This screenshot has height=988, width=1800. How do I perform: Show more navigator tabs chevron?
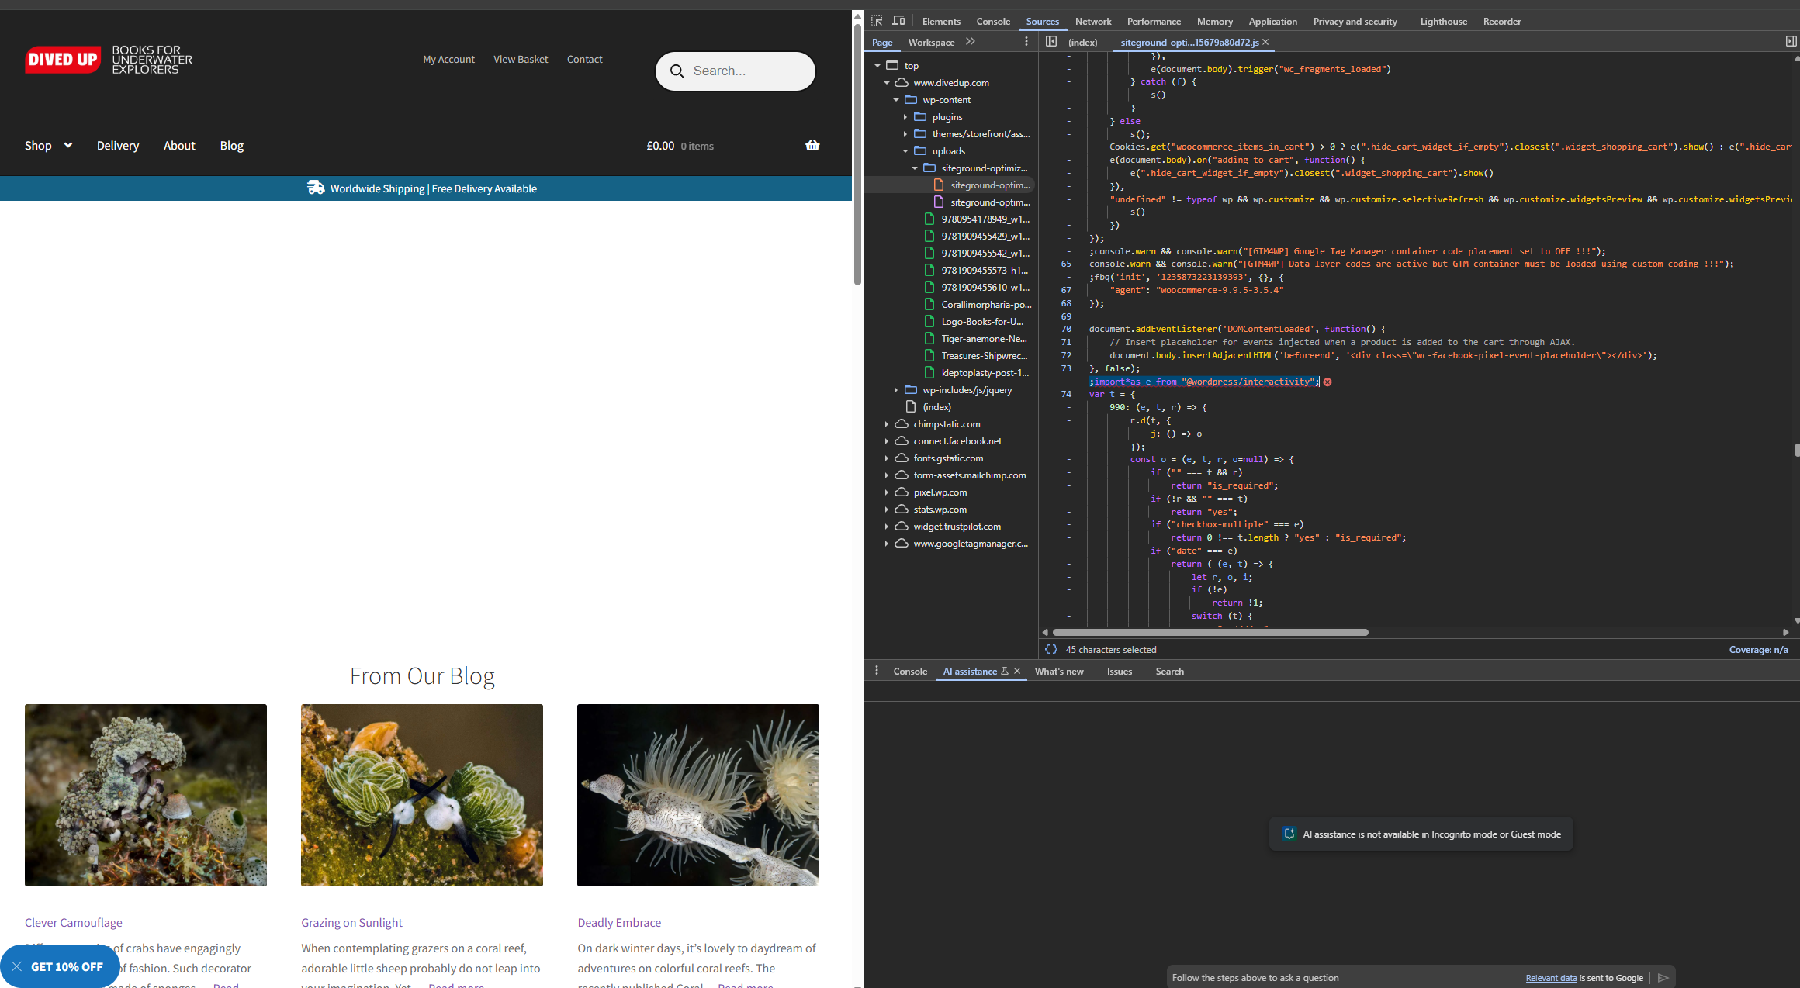971,42
